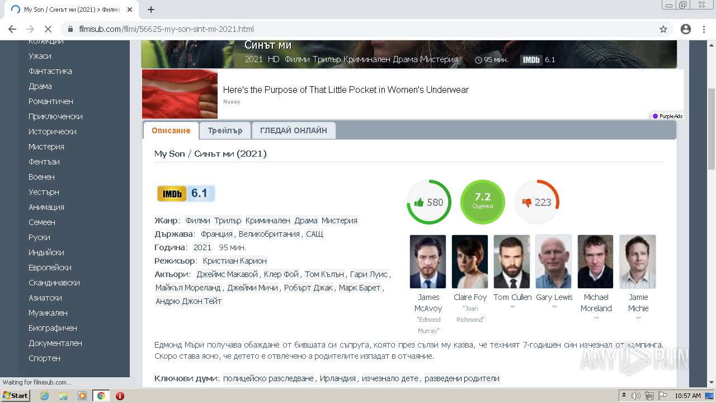Click the Великобритания country link
The height and width of the screenshot is (403, 716).
pyautogui.click(x=269, y=234)
